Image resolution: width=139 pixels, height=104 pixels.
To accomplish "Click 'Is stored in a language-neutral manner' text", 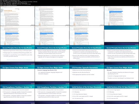I will (x=117, y=76).
